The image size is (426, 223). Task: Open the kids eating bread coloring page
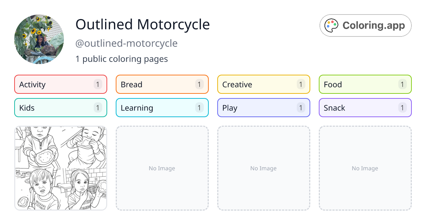pyautogui.click(x=61, y=168)
